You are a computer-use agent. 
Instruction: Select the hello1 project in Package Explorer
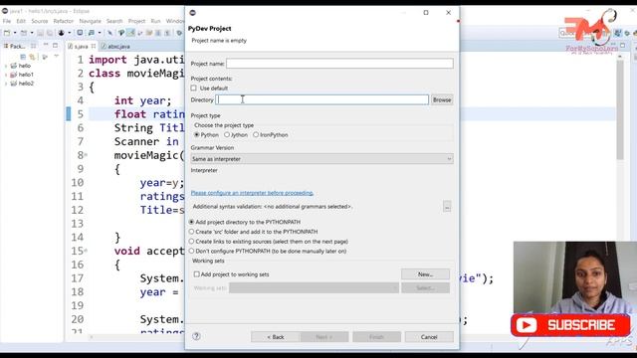26,75
